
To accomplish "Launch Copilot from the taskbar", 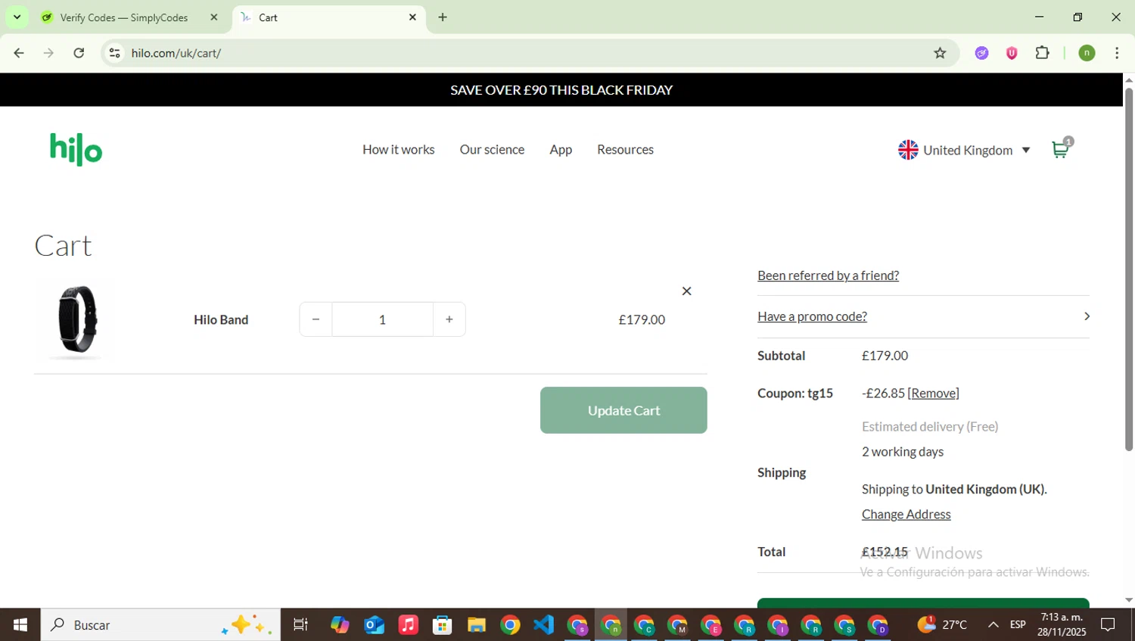I will (x=340, y=625).
